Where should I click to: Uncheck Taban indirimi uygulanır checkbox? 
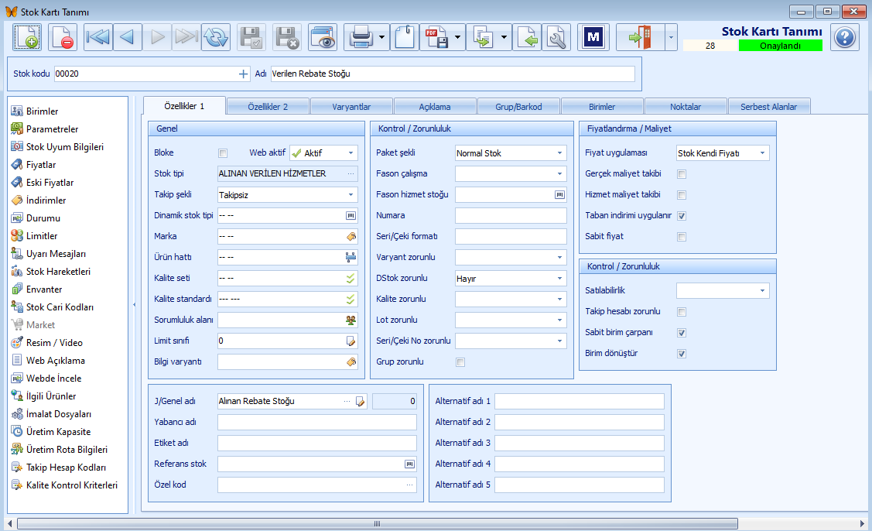(x=682, y=216)
